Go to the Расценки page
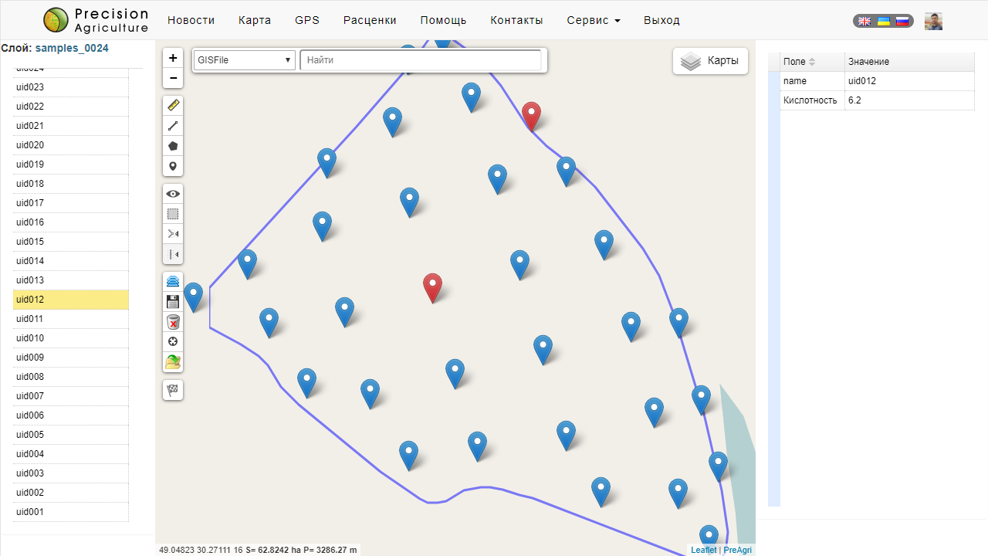This screenshot has height=556, width=988. (x=370, y=20)
